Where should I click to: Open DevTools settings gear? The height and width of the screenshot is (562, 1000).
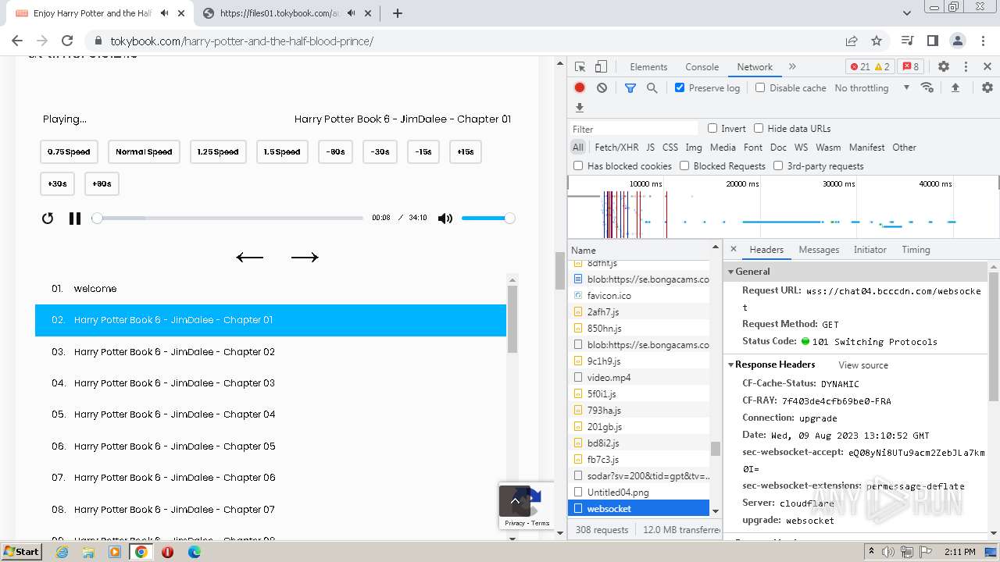tap(944, 67)
